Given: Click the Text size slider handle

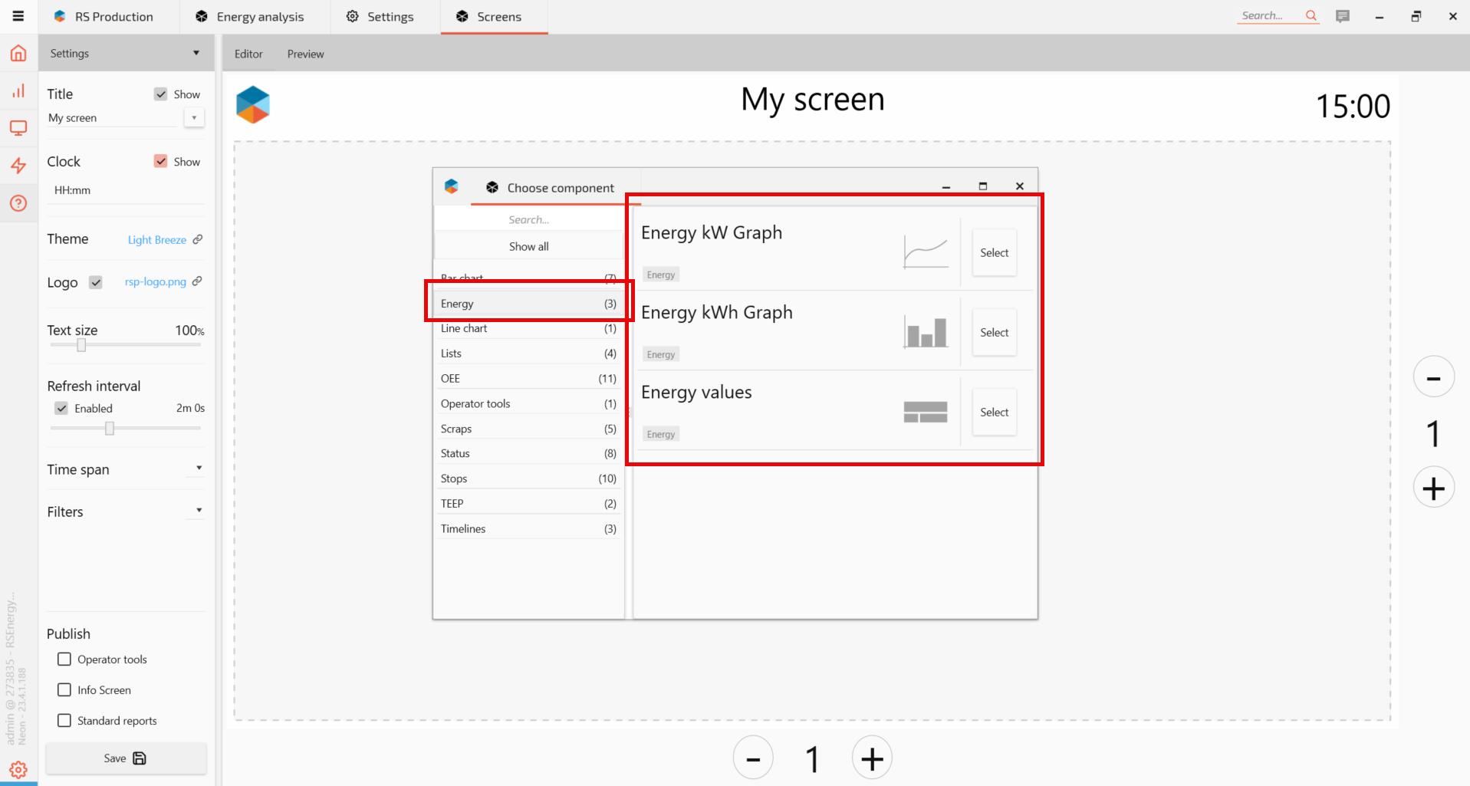Looking at the screenshot, I should tap(81, 345).
